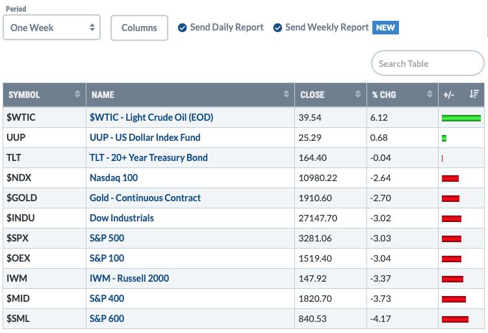Select the $GOLD symbol cell
The image size is (488, 333).
[x=44, y=198]
